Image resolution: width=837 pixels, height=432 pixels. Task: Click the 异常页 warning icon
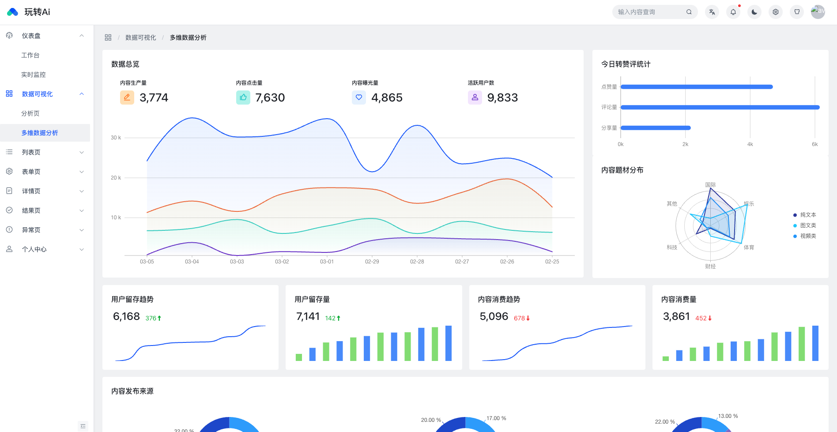[x=9, y=229]
